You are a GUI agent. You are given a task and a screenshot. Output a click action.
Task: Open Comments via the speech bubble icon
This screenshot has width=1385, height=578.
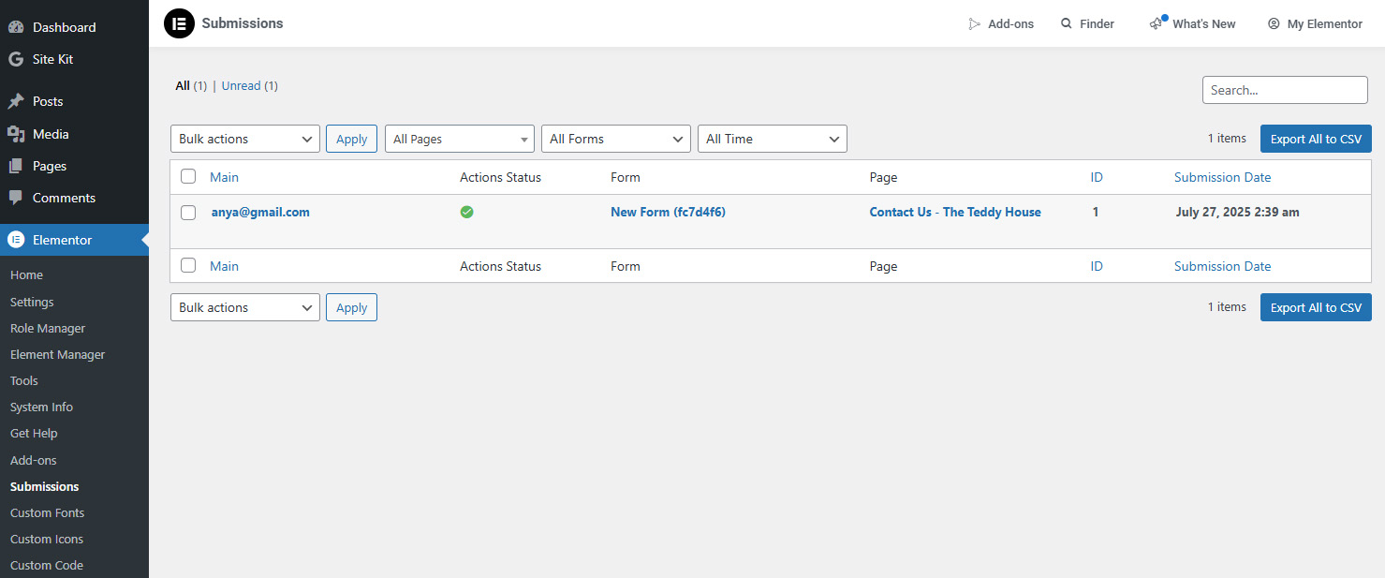click(16, 198)
